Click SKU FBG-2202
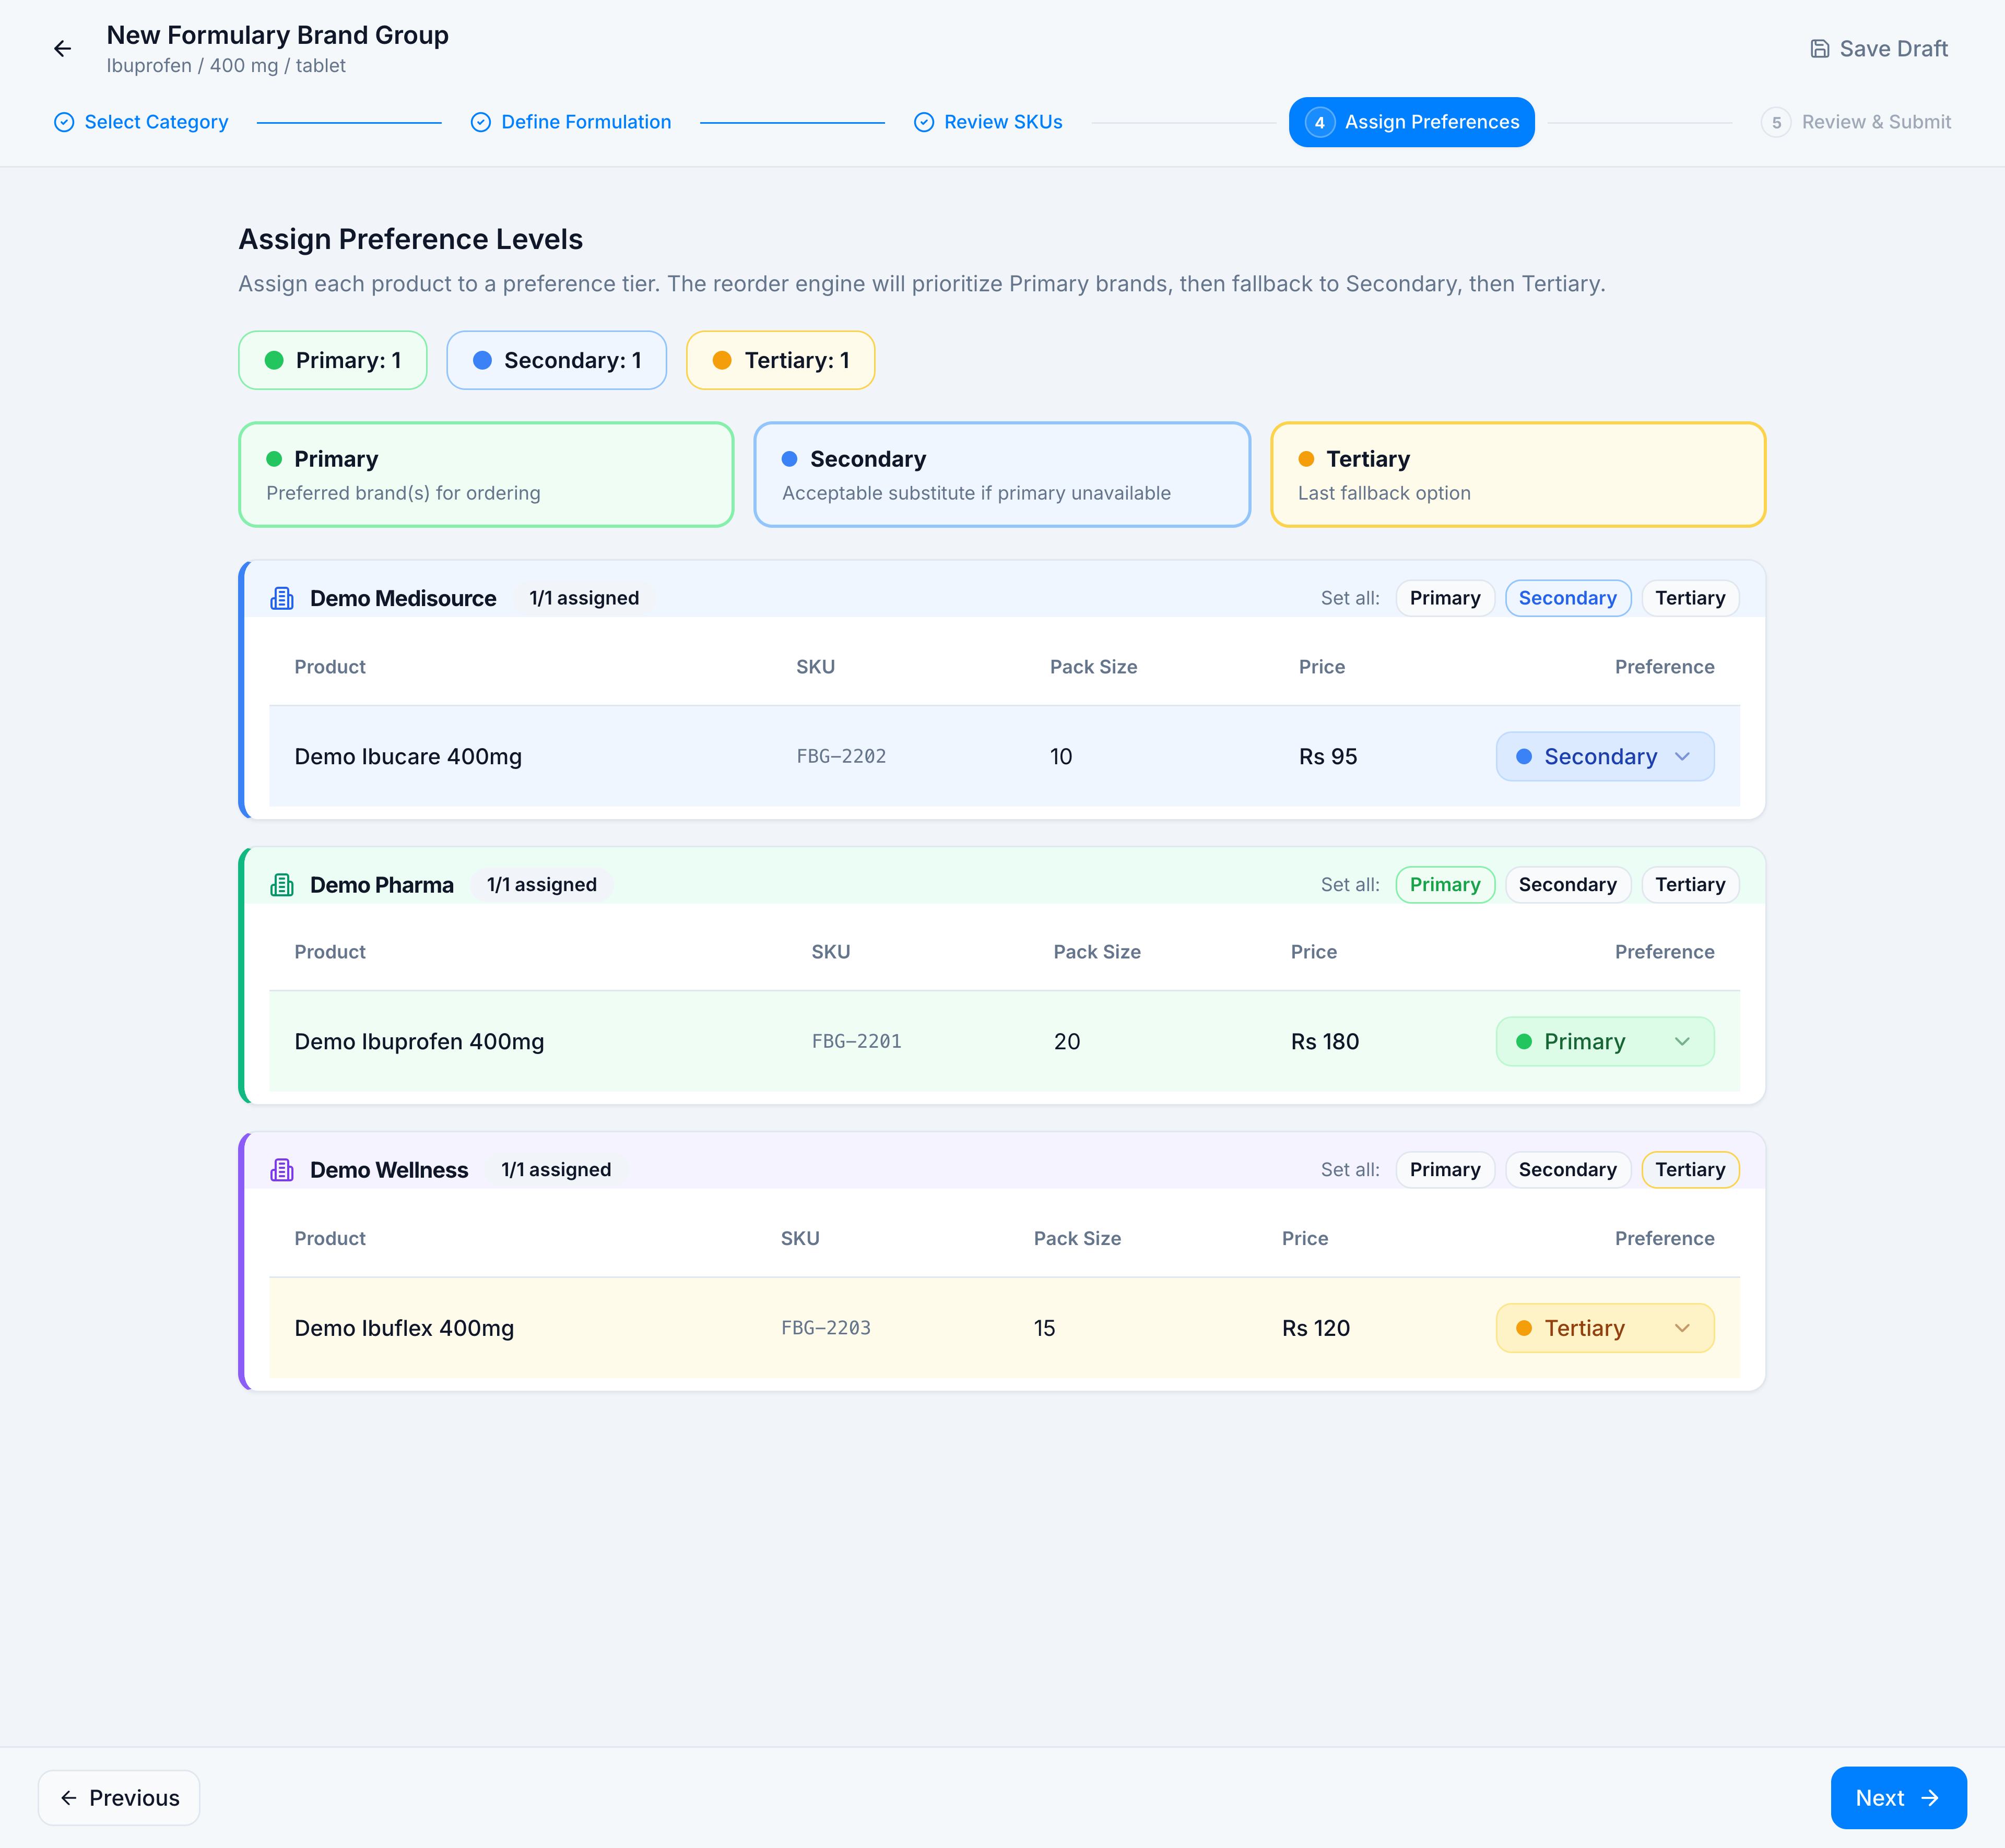2005x1848 pixels. point(841,757)
